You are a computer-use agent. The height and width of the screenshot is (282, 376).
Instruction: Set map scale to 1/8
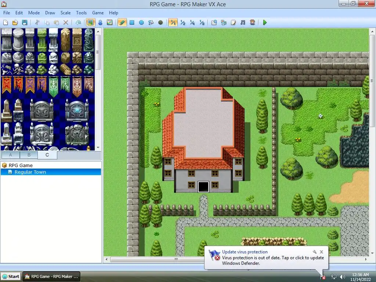point(202,22)
